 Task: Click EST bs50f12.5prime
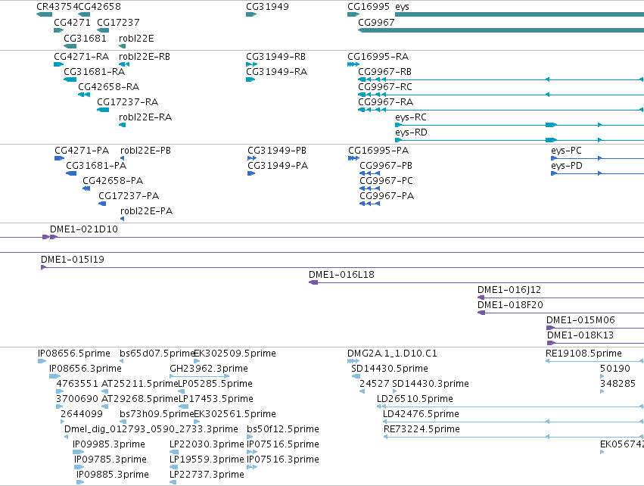pyautogui.click(x=283, y=430)
